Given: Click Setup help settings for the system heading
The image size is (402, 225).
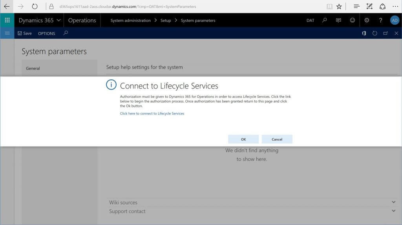Looking at the screenshot, I should point(144,67).
